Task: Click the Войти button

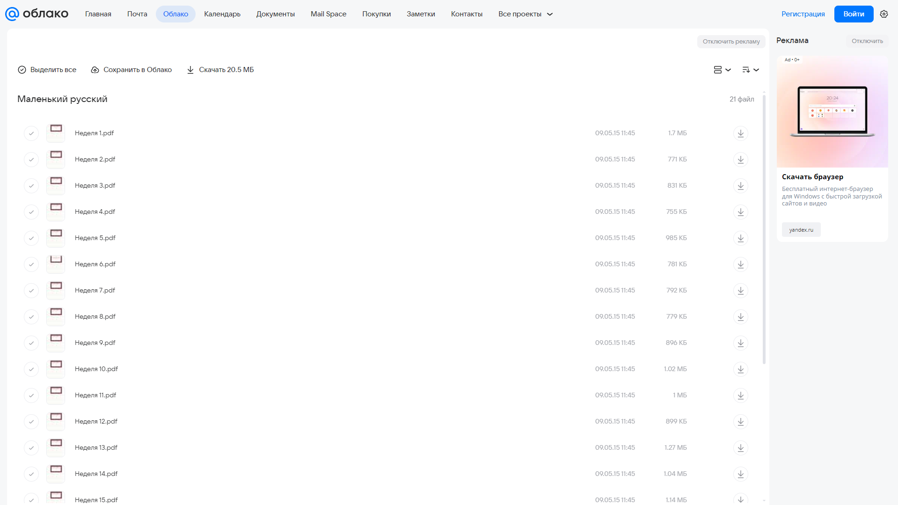Action: point(854,14)
